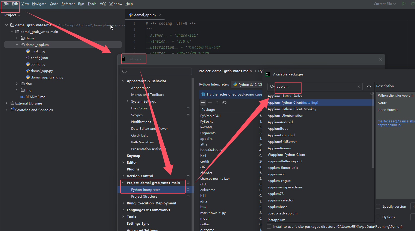Open the Python Interpreter dropdown
Image resolution: width=415 pixels, height=231 pixels.
247,84
